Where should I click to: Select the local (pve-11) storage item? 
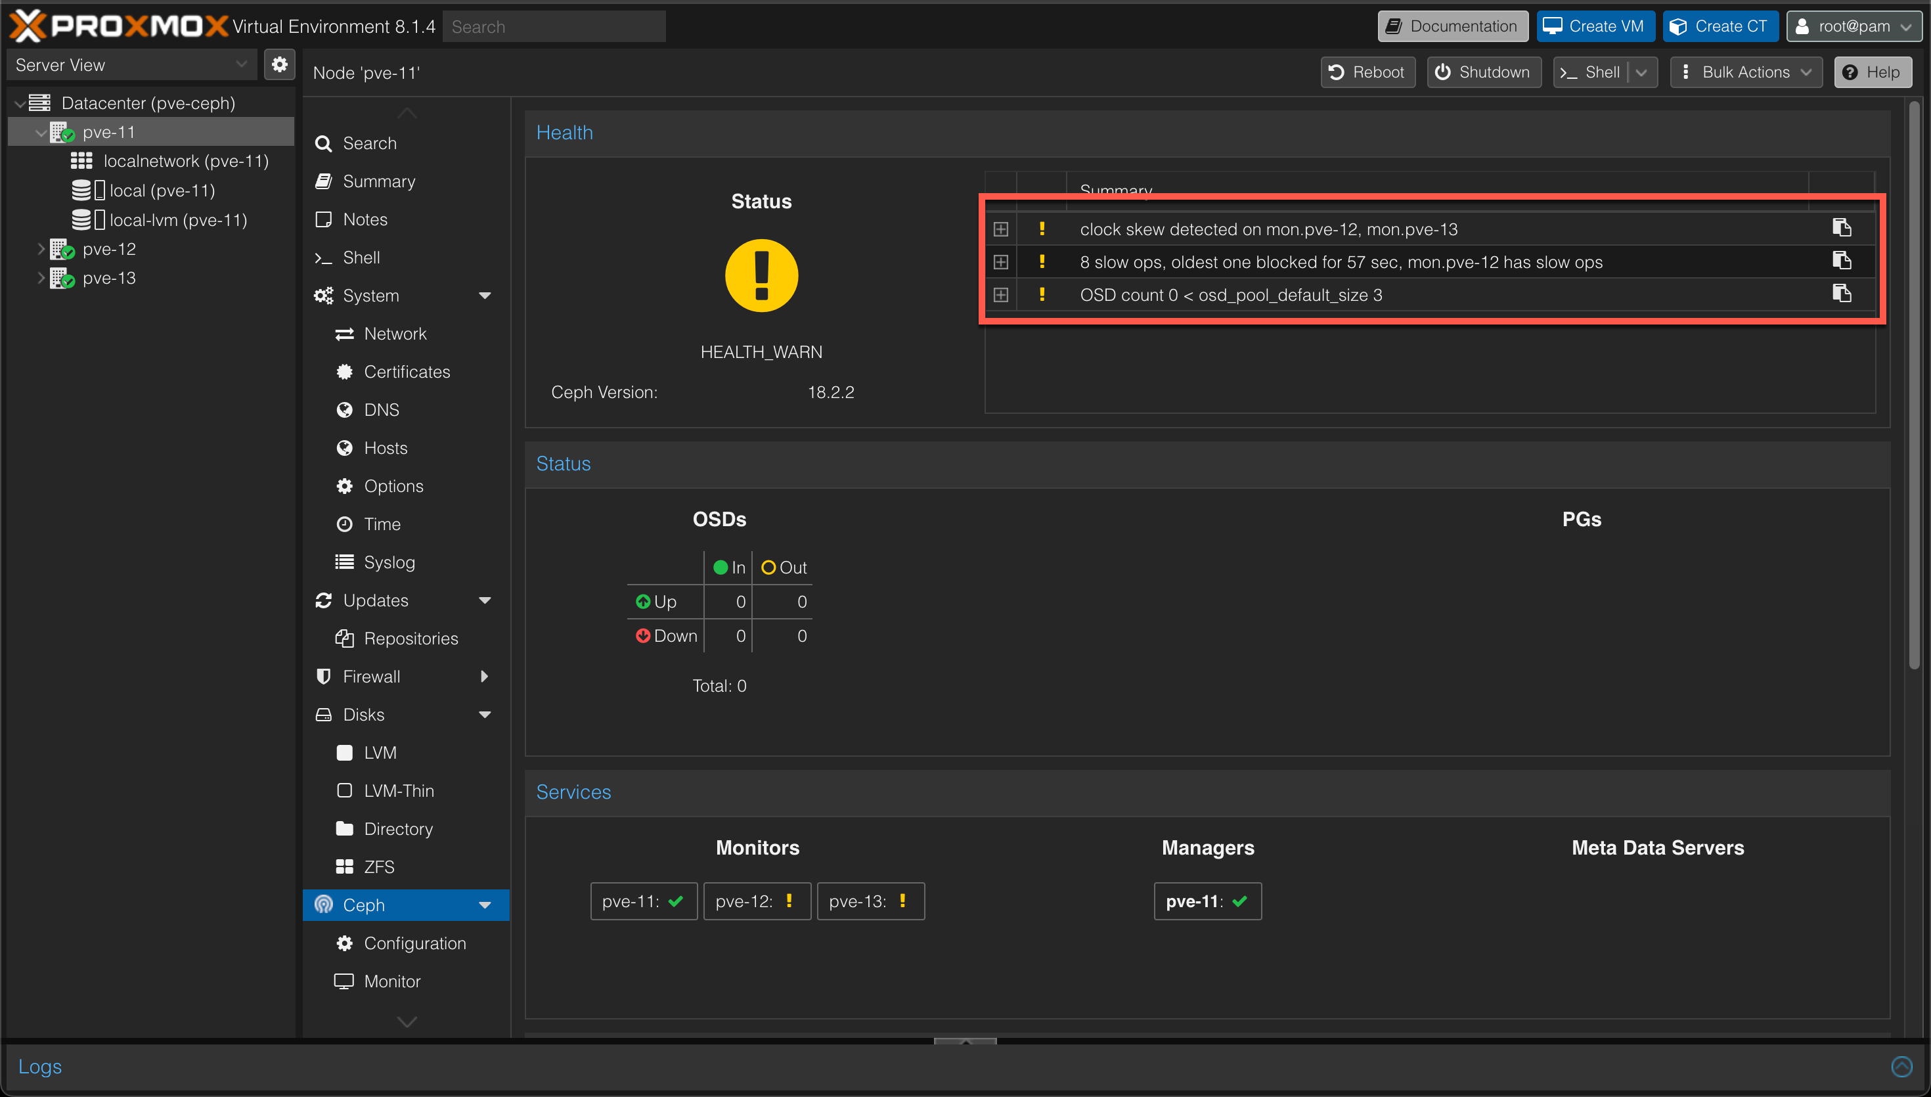coord(150,190)
